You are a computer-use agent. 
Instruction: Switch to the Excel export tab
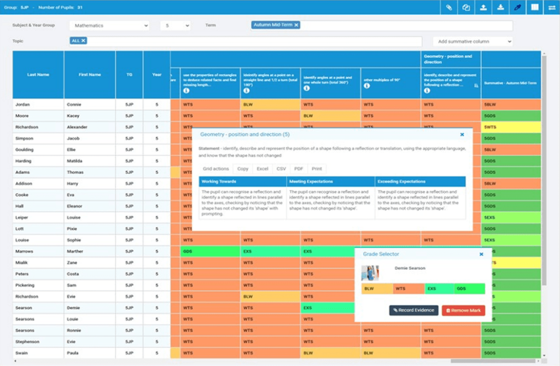262,168
